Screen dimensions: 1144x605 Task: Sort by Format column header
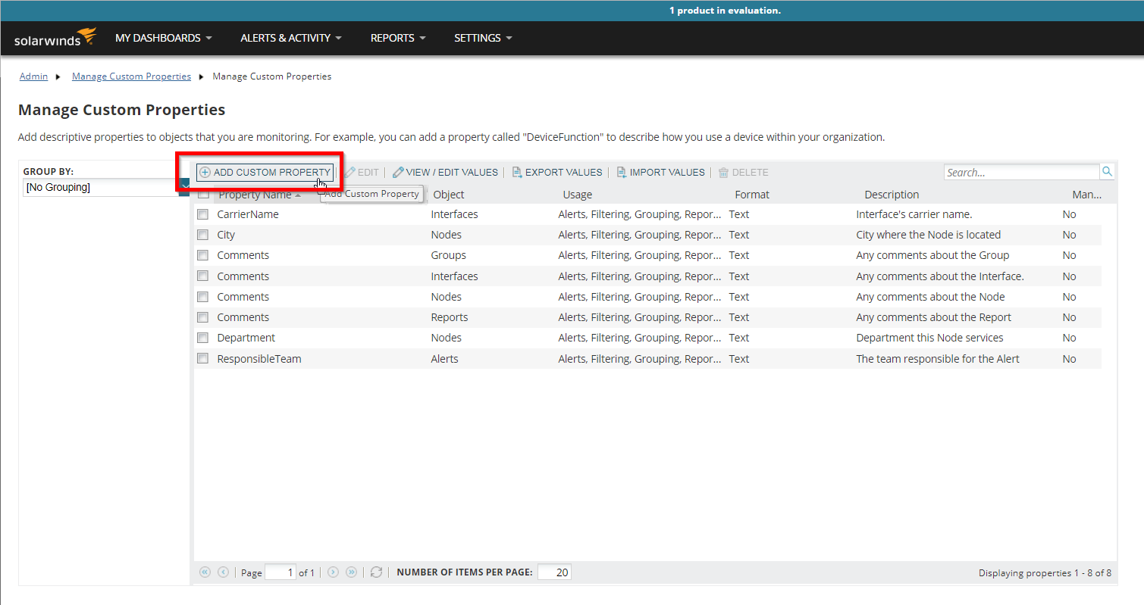tap(752, 195)
